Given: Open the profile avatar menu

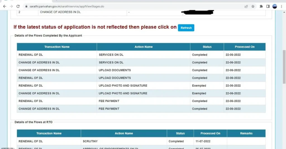Looking at the screenshot, I should (x=275, y=6).
